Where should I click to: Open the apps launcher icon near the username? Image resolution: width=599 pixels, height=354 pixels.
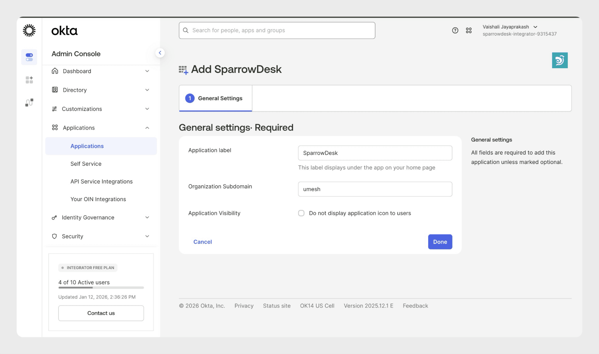click(x=469, y=30)
